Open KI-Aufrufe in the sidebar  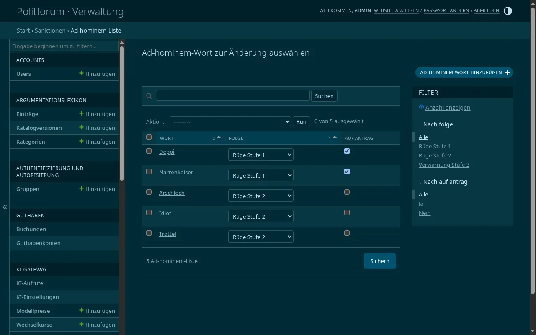(30, 283)
